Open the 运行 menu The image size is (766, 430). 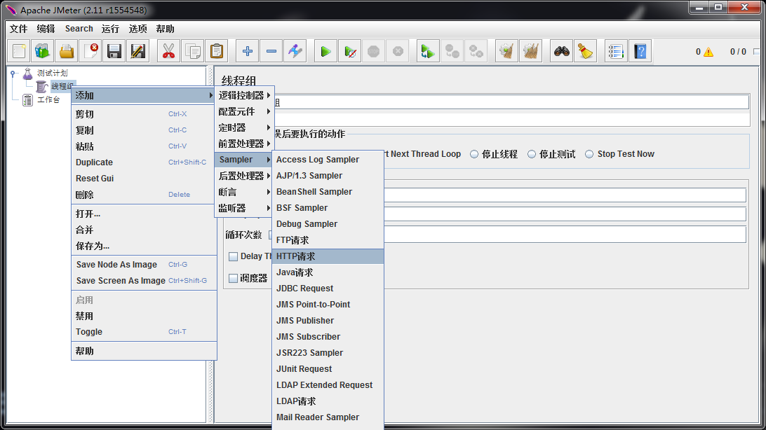pos(110,29)
